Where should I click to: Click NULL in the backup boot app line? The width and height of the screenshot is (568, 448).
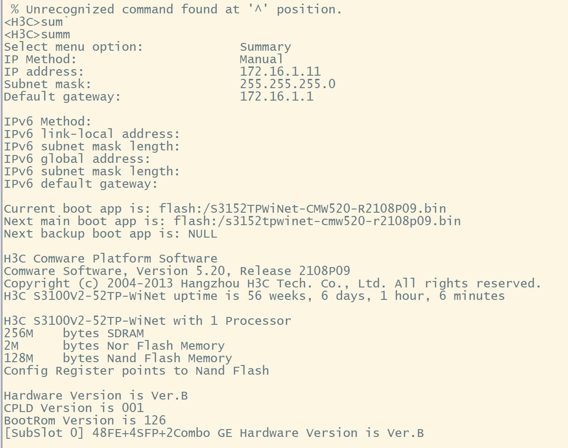(x=202, y=233)
